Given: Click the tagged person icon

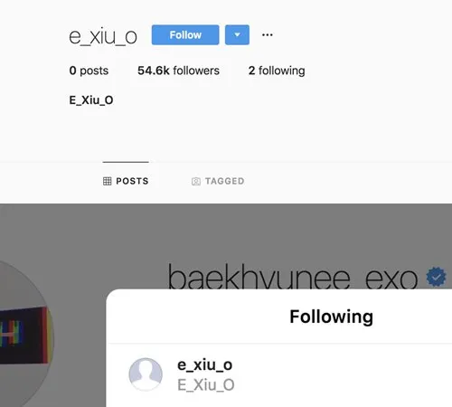Looking at the screenshot, I should click(196, 182).
